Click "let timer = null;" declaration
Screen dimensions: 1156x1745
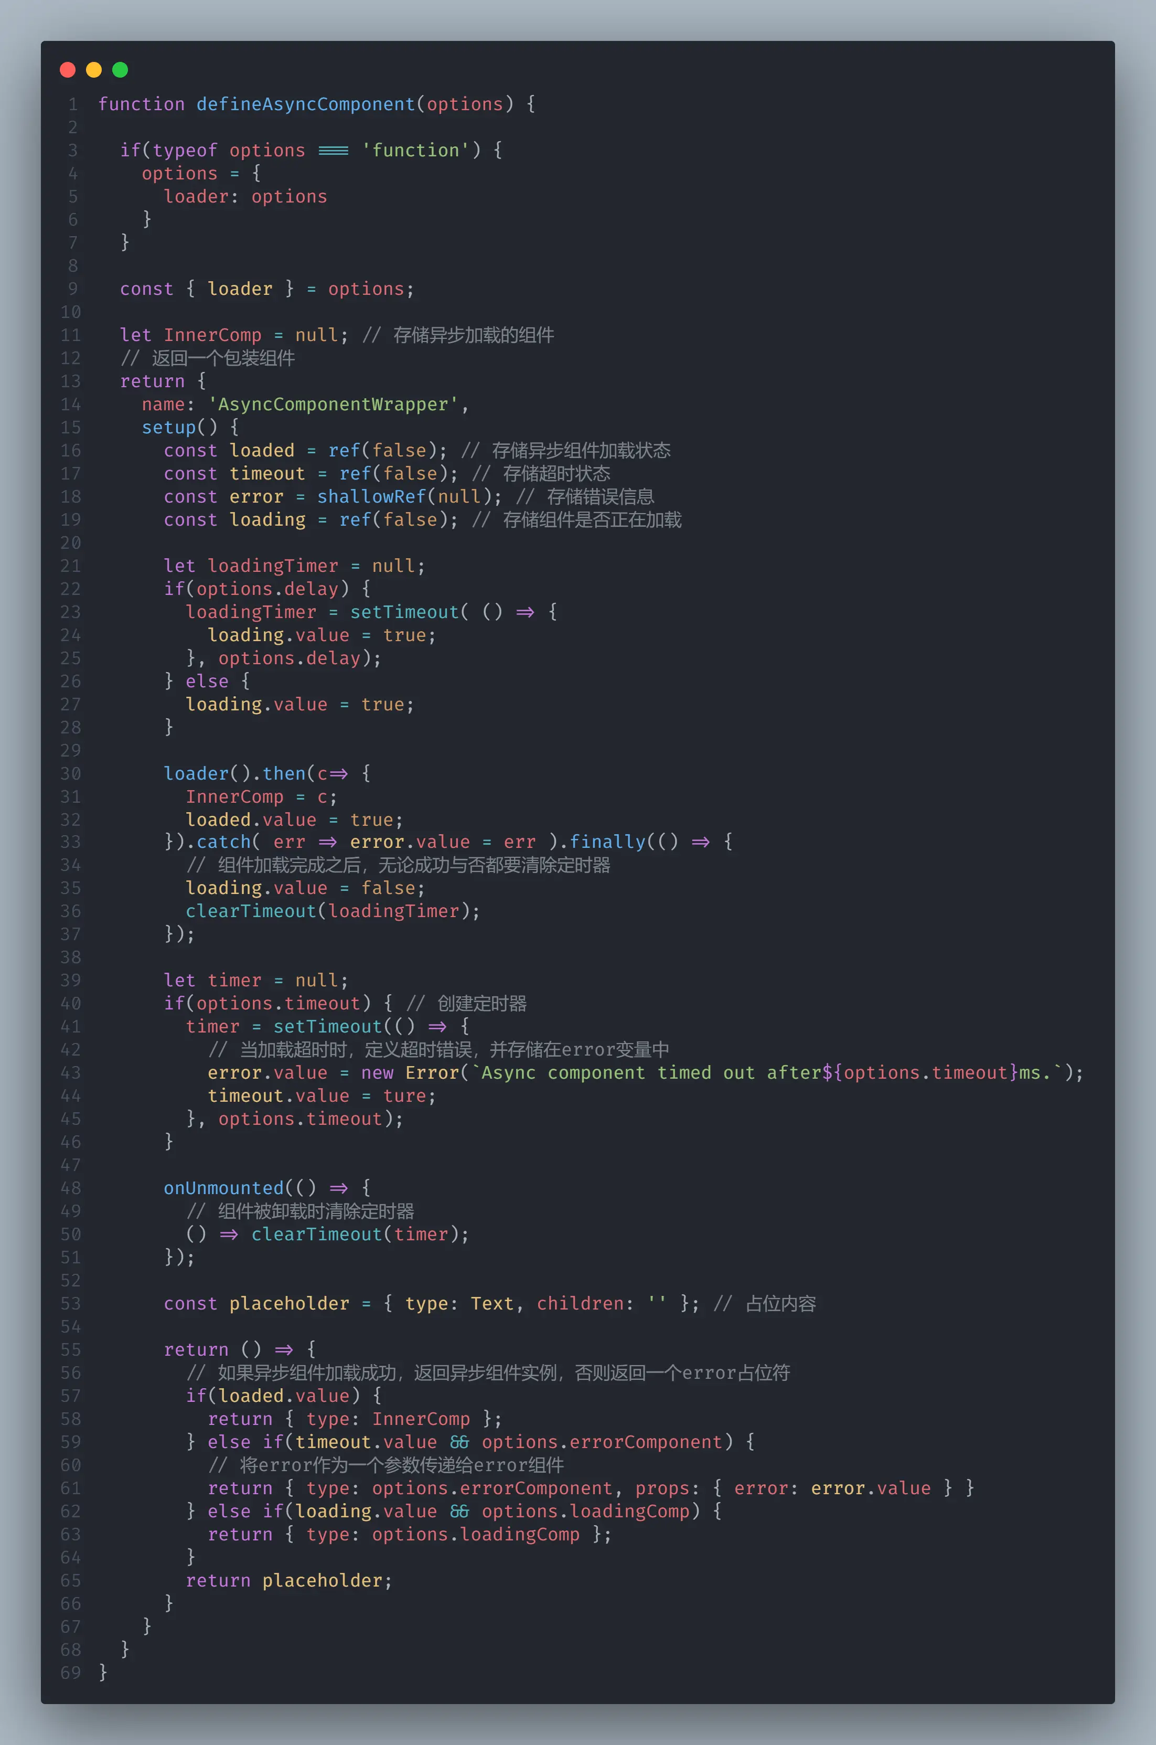(256, 980)
